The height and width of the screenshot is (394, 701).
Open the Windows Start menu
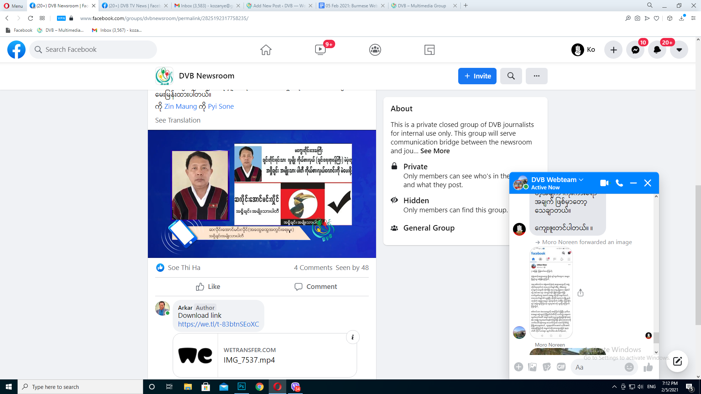point(9,387)
